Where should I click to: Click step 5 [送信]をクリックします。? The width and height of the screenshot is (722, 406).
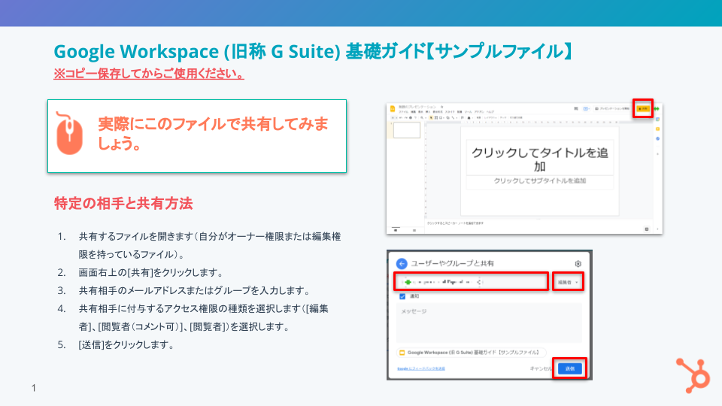click(126, 345)
